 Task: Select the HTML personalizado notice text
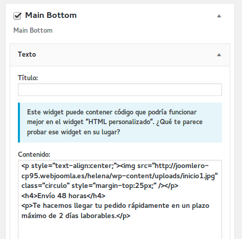tap(115, 122)
